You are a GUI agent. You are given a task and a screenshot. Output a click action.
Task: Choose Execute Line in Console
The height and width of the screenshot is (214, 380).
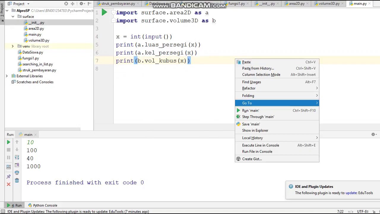pyautogui.click(x=277, y=145)
